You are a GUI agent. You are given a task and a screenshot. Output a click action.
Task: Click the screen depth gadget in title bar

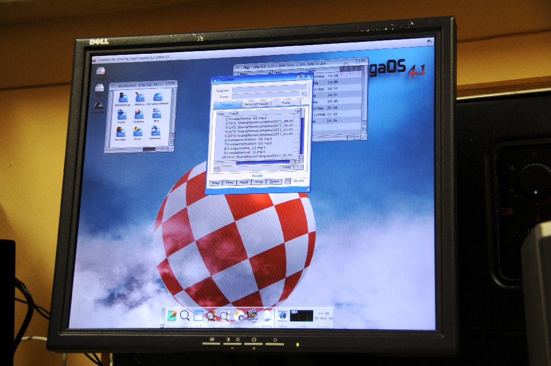[x=429, y=42]
